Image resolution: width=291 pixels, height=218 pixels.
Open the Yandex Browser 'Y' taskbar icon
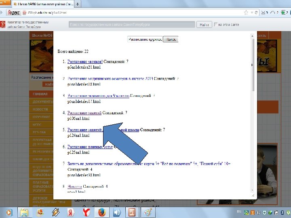[86, 212]
